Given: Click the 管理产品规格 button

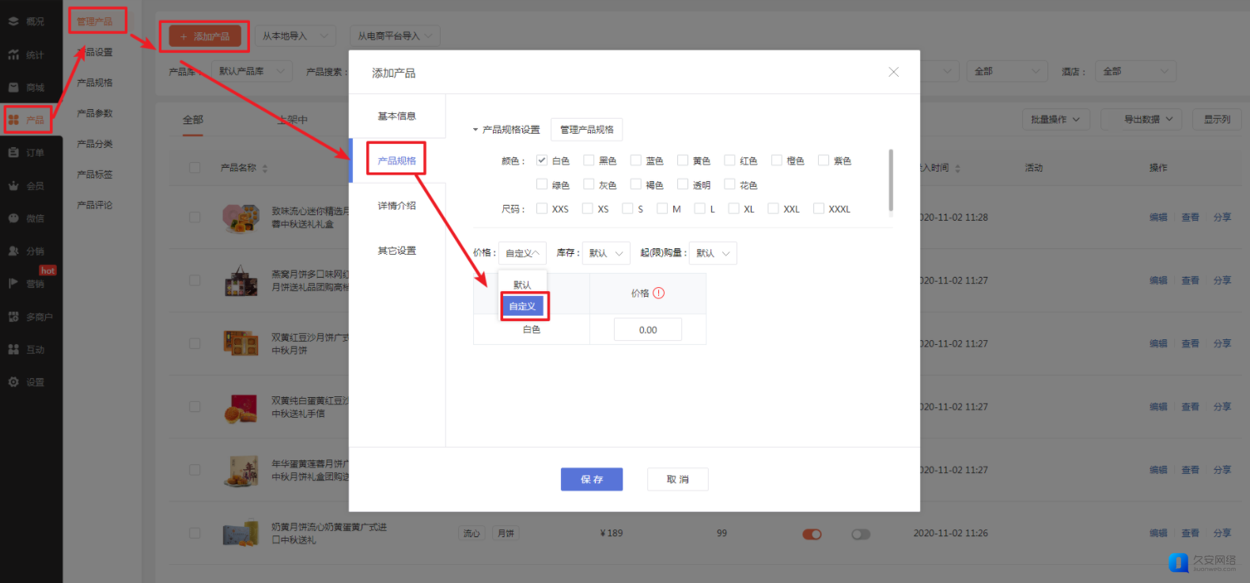Looking at the screenshot, I should (x=586, y=130).
